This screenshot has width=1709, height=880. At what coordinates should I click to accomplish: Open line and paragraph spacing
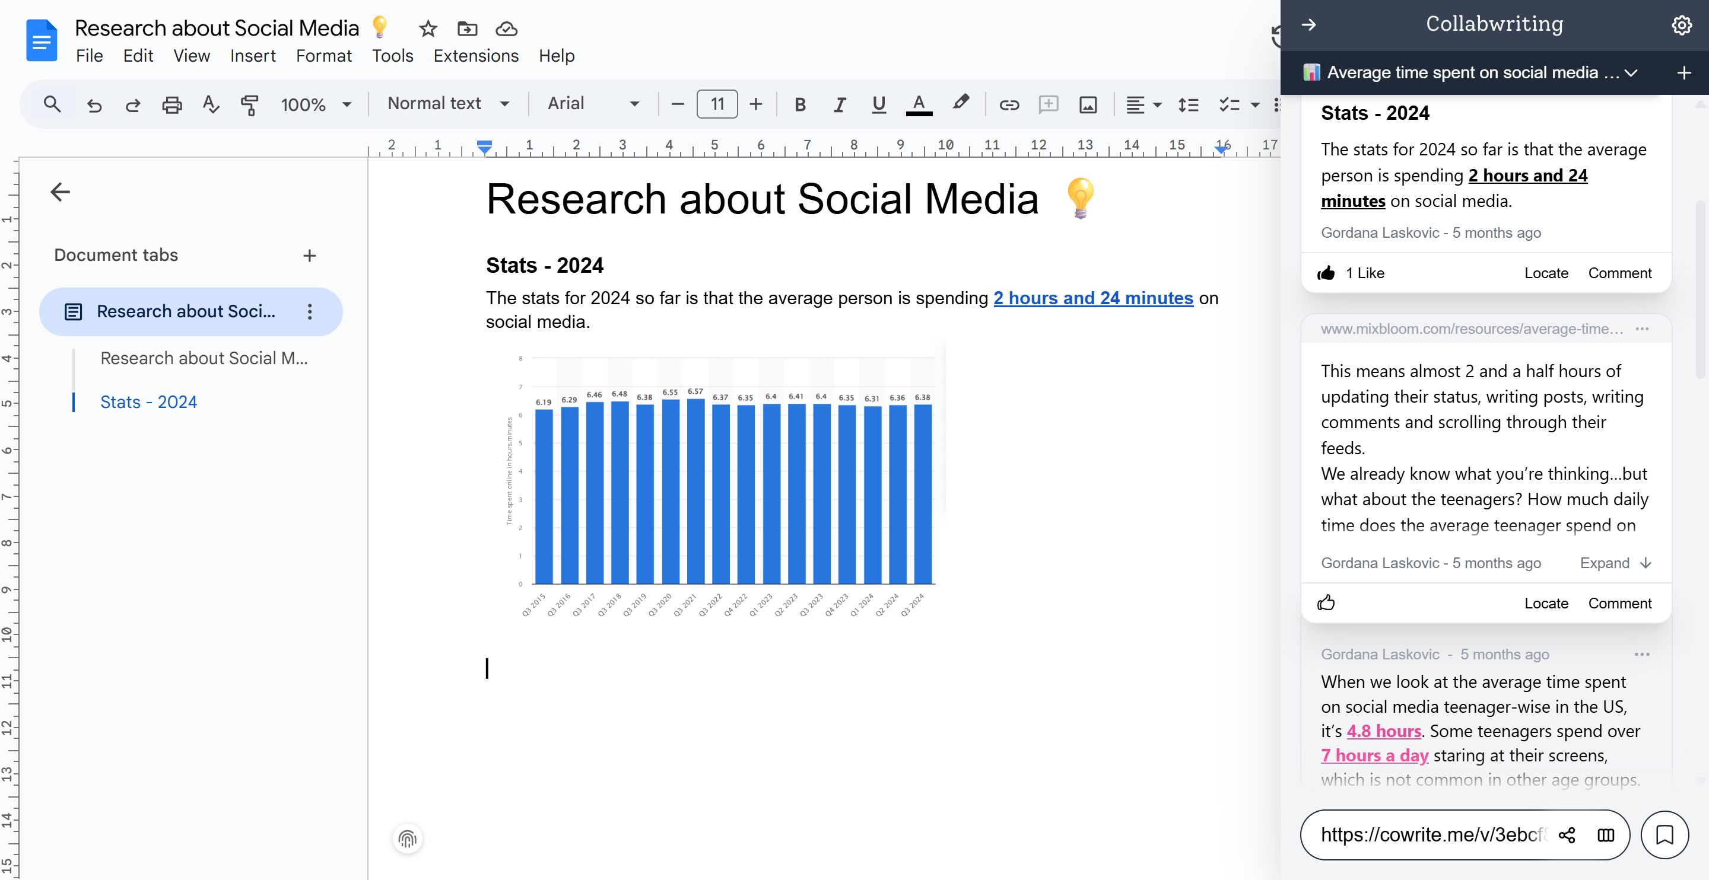click(x=1188, y=104)
